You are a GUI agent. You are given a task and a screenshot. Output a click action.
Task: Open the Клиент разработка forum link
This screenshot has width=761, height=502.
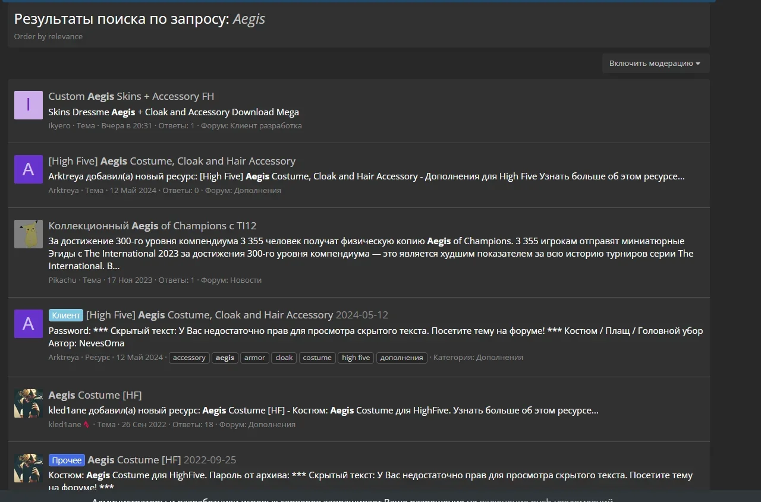266,126
